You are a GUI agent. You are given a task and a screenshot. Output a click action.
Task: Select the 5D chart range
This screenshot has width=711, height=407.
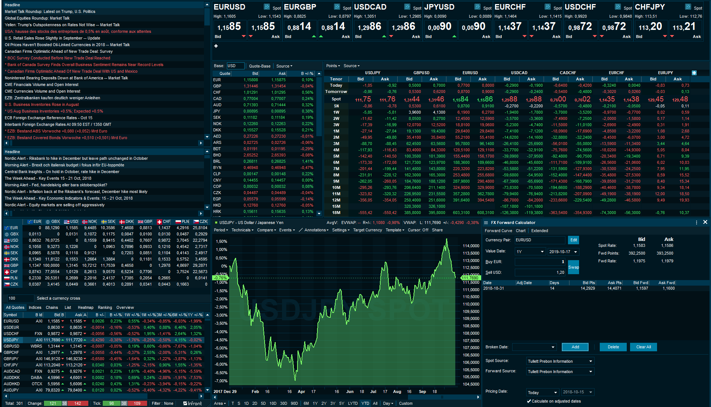point(263,403)
